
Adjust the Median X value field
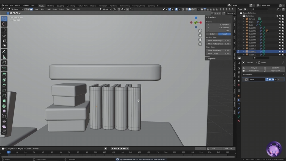[218, 25]
